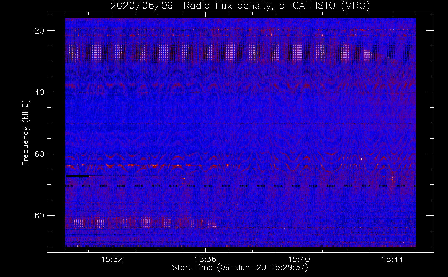Click the '15:40' time tick label
The height and width of the screenshot is (277, 448).
coord(299,260)
